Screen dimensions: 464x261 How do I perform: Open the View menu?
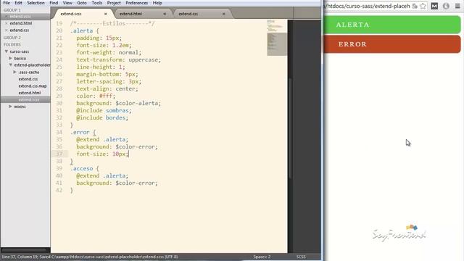click(x=67, y=3)
